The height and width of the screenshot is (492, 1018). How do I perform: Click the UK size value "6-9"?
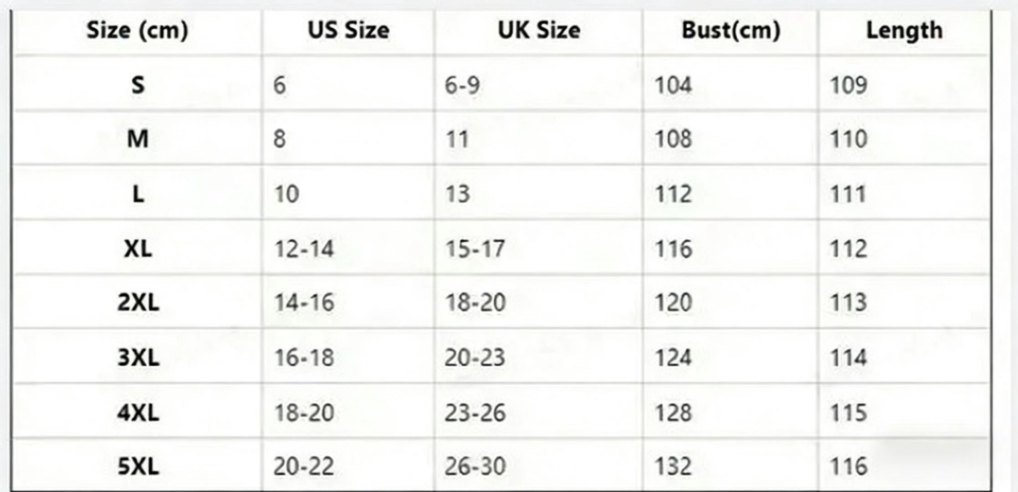pos(462,85)
